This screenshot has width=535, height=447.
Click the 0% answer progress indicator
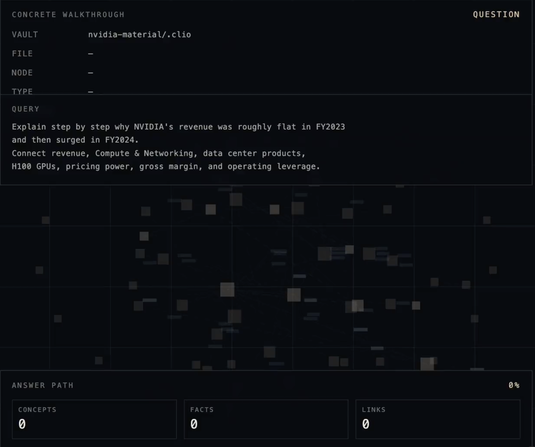514,385
